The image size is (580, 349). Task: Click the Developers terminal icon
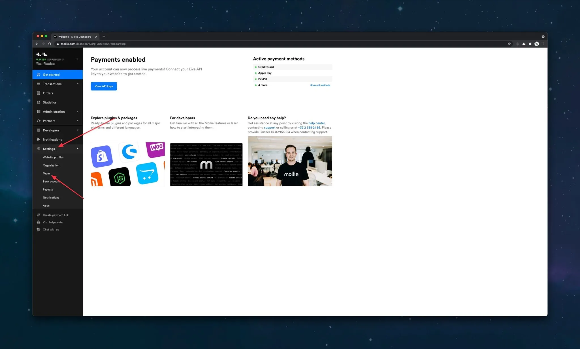[39, 130]
